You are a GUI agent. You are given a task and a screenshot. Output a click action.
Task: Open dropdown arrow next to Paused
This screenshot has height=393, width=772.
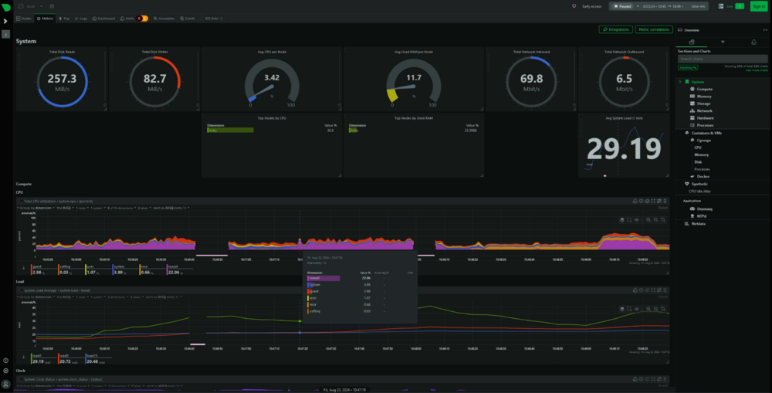click(638, 6)
